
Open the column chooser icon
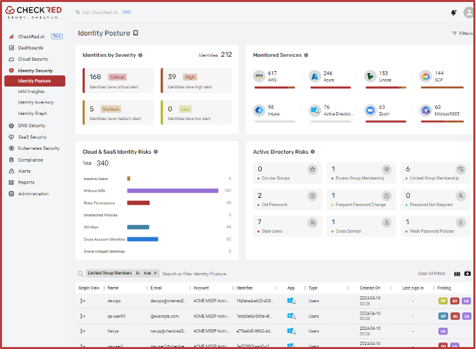pos(457,273)
